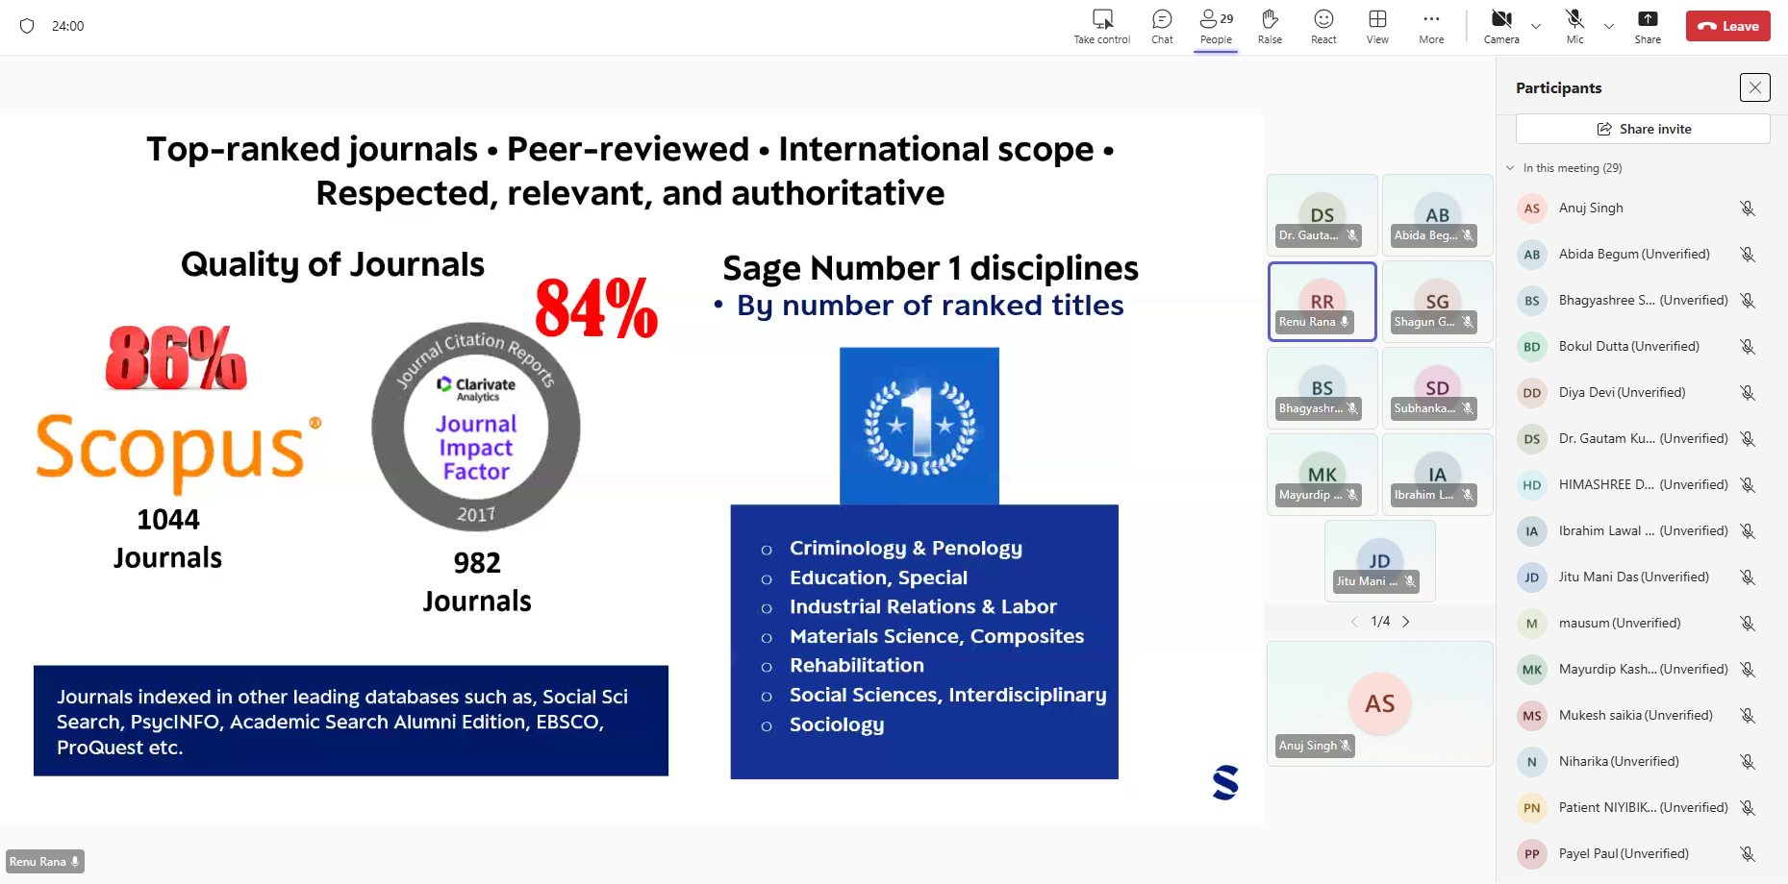
Task: Select Renu Rana's video tile
Action: click(x=1322, y=302)
